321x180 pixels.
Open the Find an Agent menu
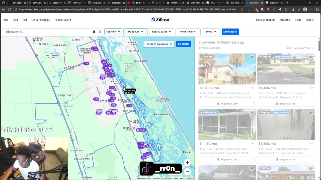tap(63, 20)
